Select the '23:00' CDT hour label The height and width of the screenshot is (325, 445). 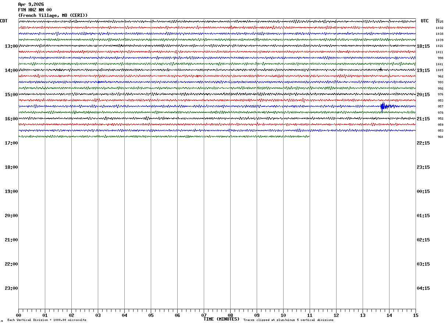pyautogui.click(x=11, y=288)
